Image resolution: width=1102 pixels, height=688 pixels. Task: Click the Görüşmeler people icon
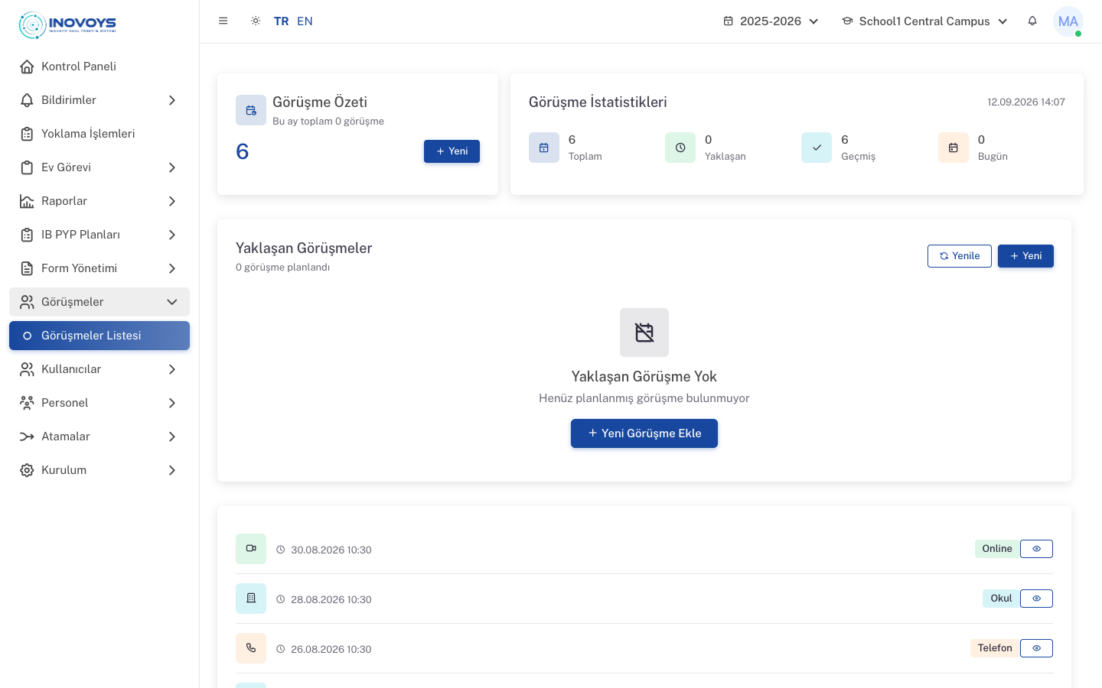(27, 302)
